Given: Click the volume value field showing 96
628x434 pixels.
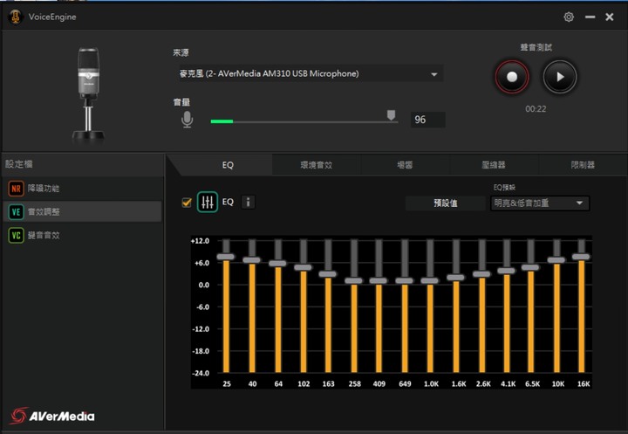Looking at the screenshot, I should click(427, 120).
